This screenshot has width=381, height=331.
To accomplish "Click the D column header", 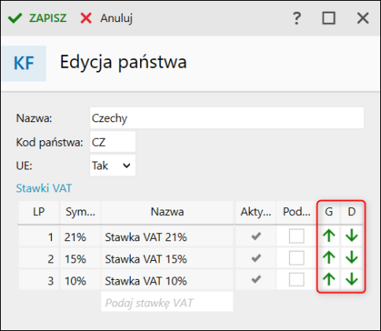I will (352, 212).
